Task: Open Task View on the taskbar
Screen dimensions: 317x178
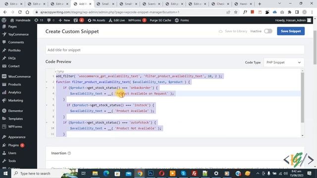Action: 84,174
